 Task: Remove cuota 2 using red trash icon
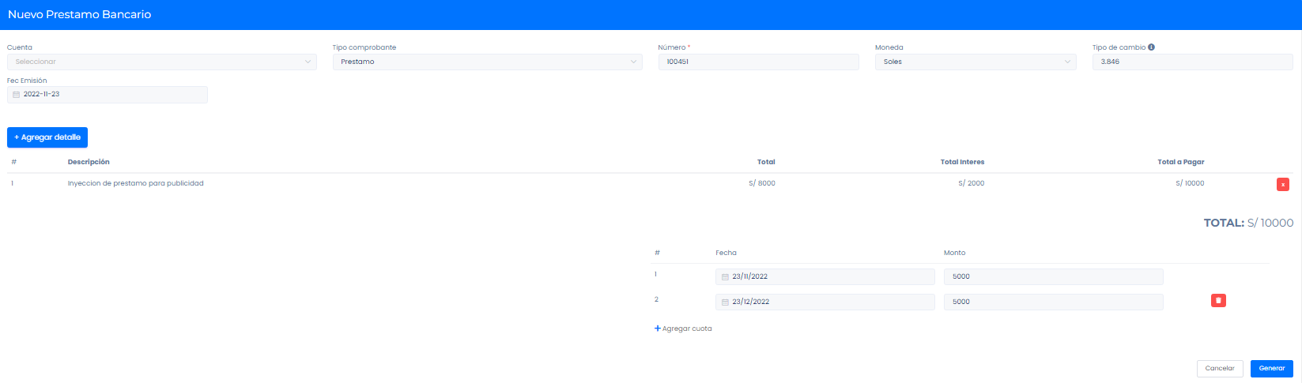(1218, 301)
